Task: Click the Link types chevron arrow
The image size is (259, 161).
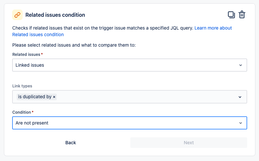Action: pos(240,97)
